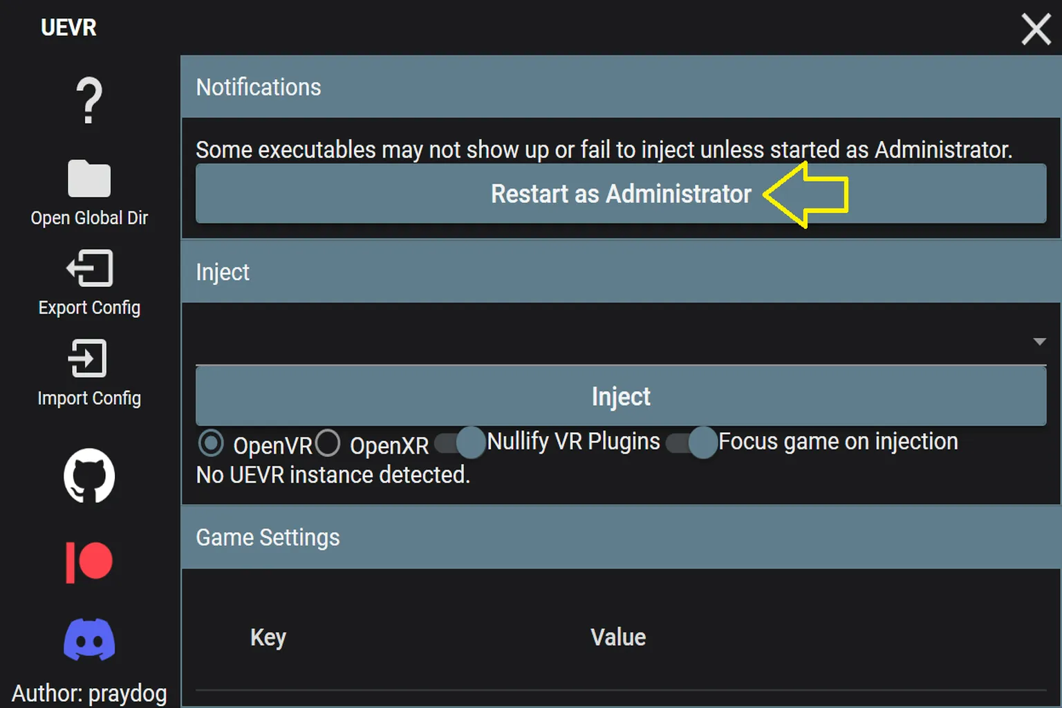Collapse the Inject section header

tap(621, 272)
